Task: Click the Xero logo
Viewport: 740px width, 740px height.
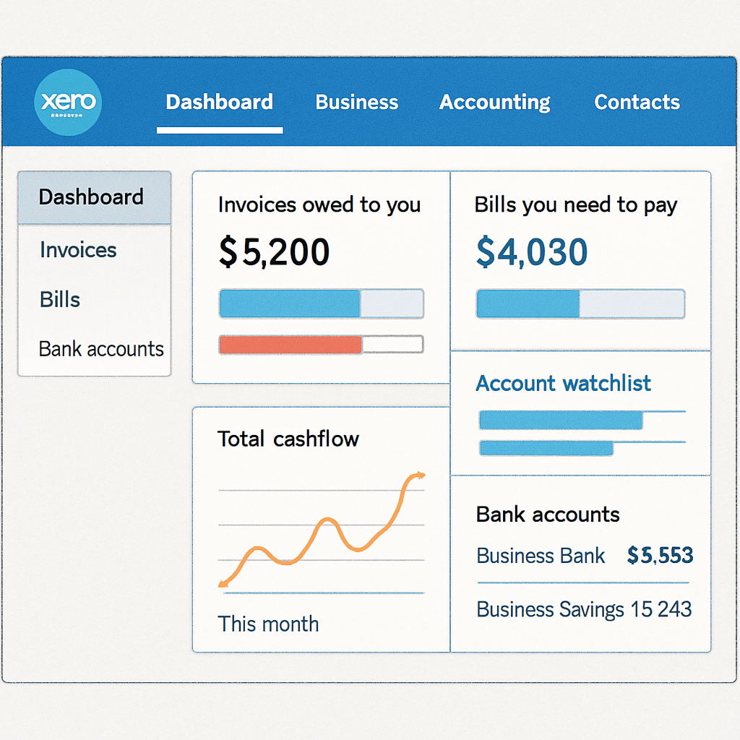Action: (x=68, y=101)
